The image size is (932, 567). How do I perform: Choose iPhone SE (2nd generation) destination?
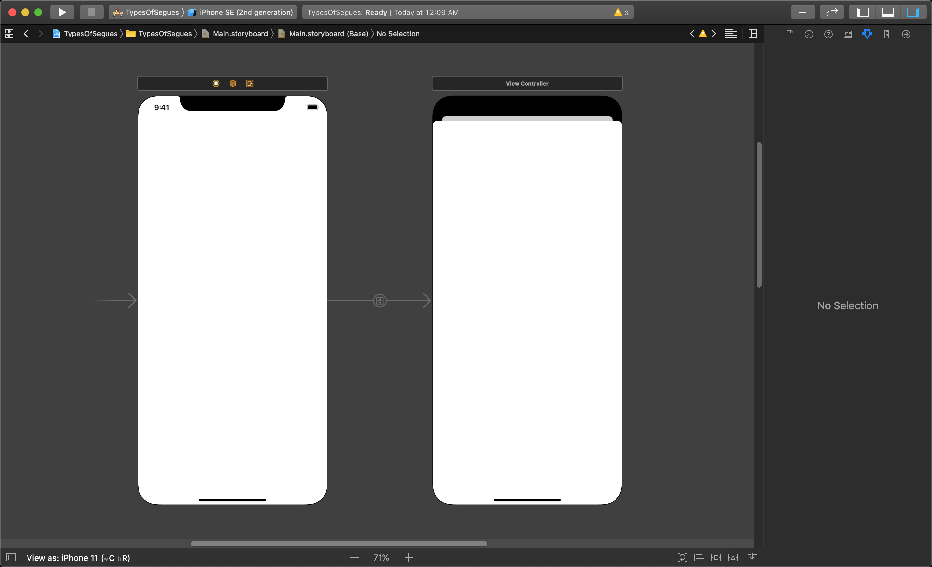(240, 12)
